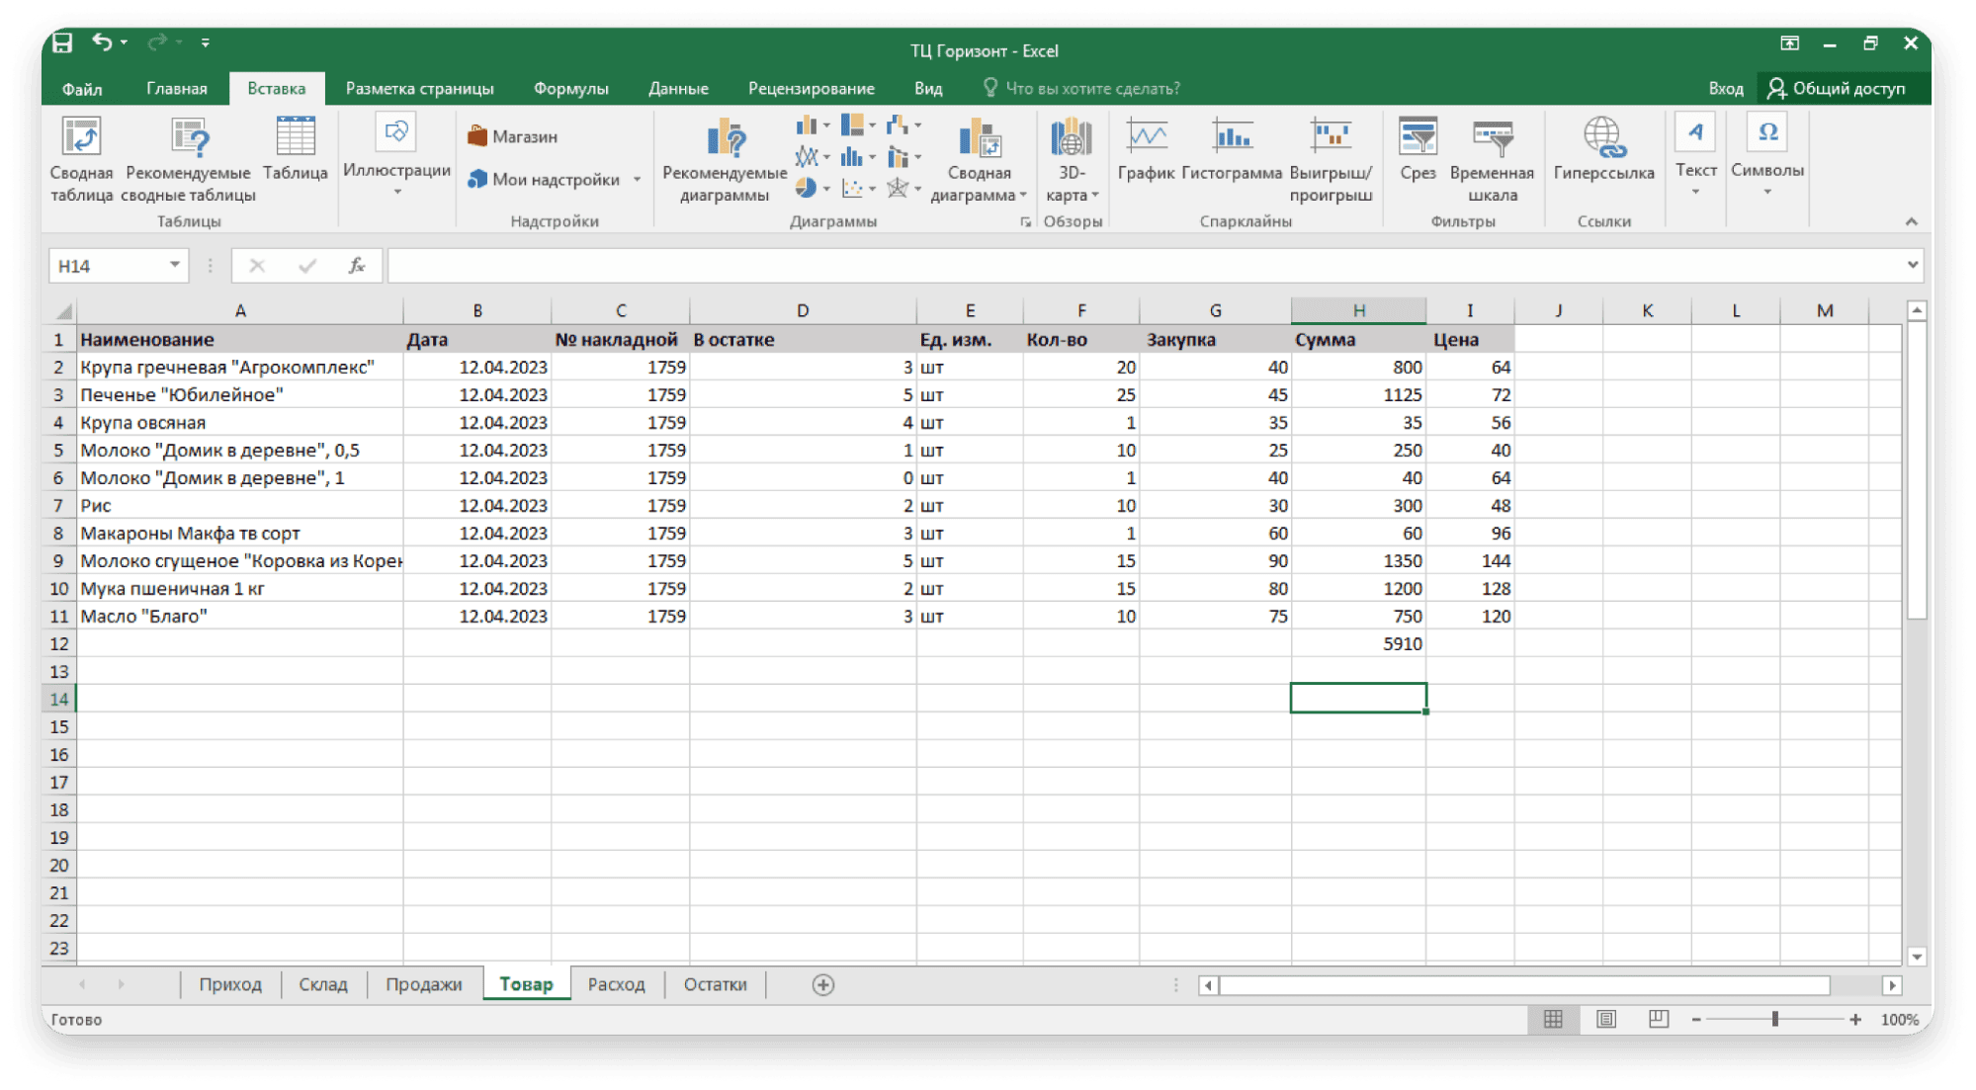This screenshot has height=1090, width=1976.
Task: Select cell with total 5910
Action: [x=1358, y=643]
